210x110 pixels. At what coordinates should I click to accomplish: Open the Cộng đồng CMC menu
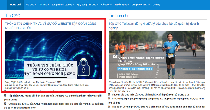click(141, 5)
